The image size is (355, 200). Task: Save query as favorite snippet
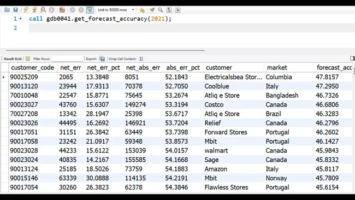142,10
